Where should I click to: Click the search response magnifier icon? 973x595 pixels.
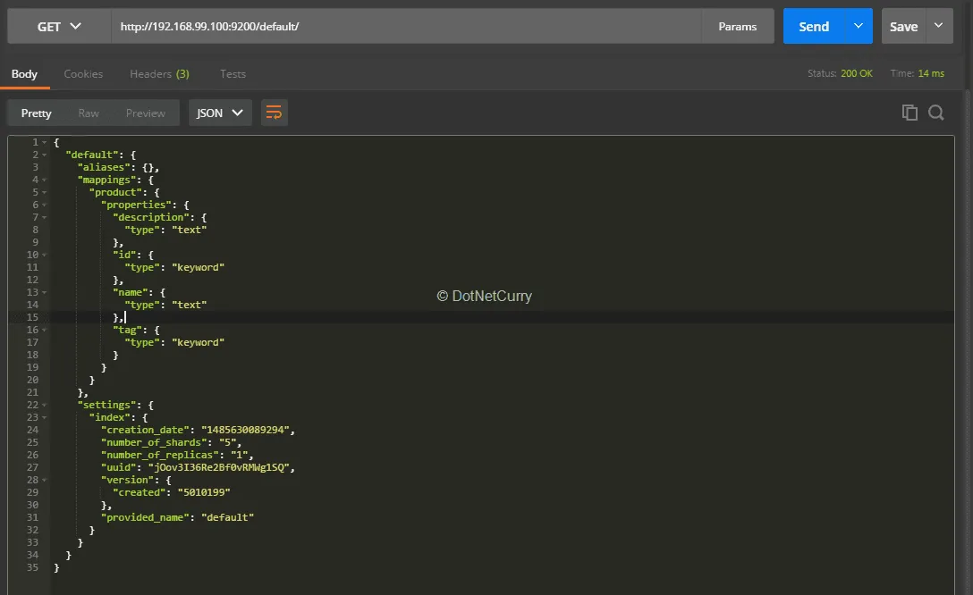click(936, 113)
